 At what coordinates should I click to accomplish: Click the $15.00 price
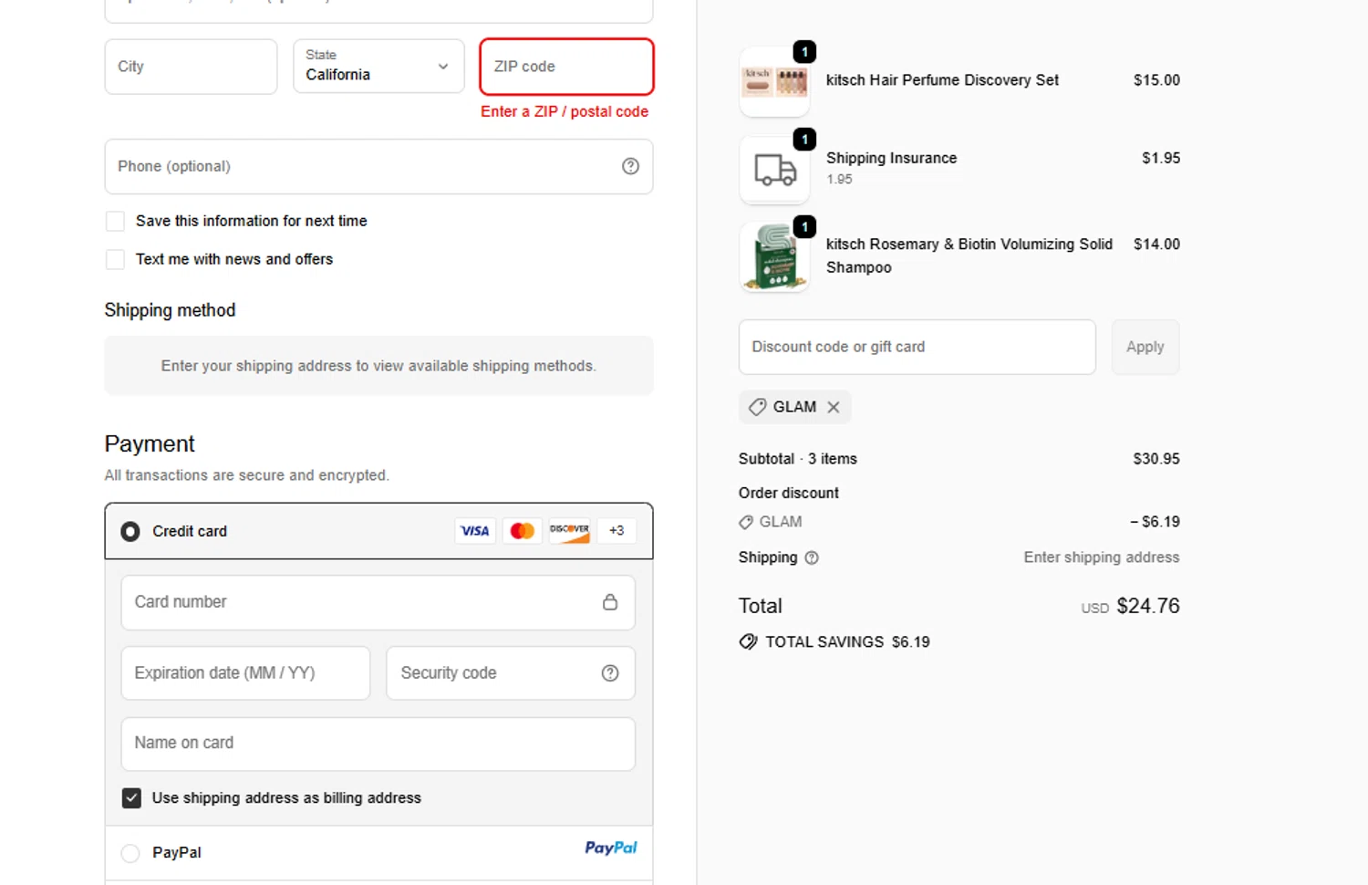(1156, 80)
